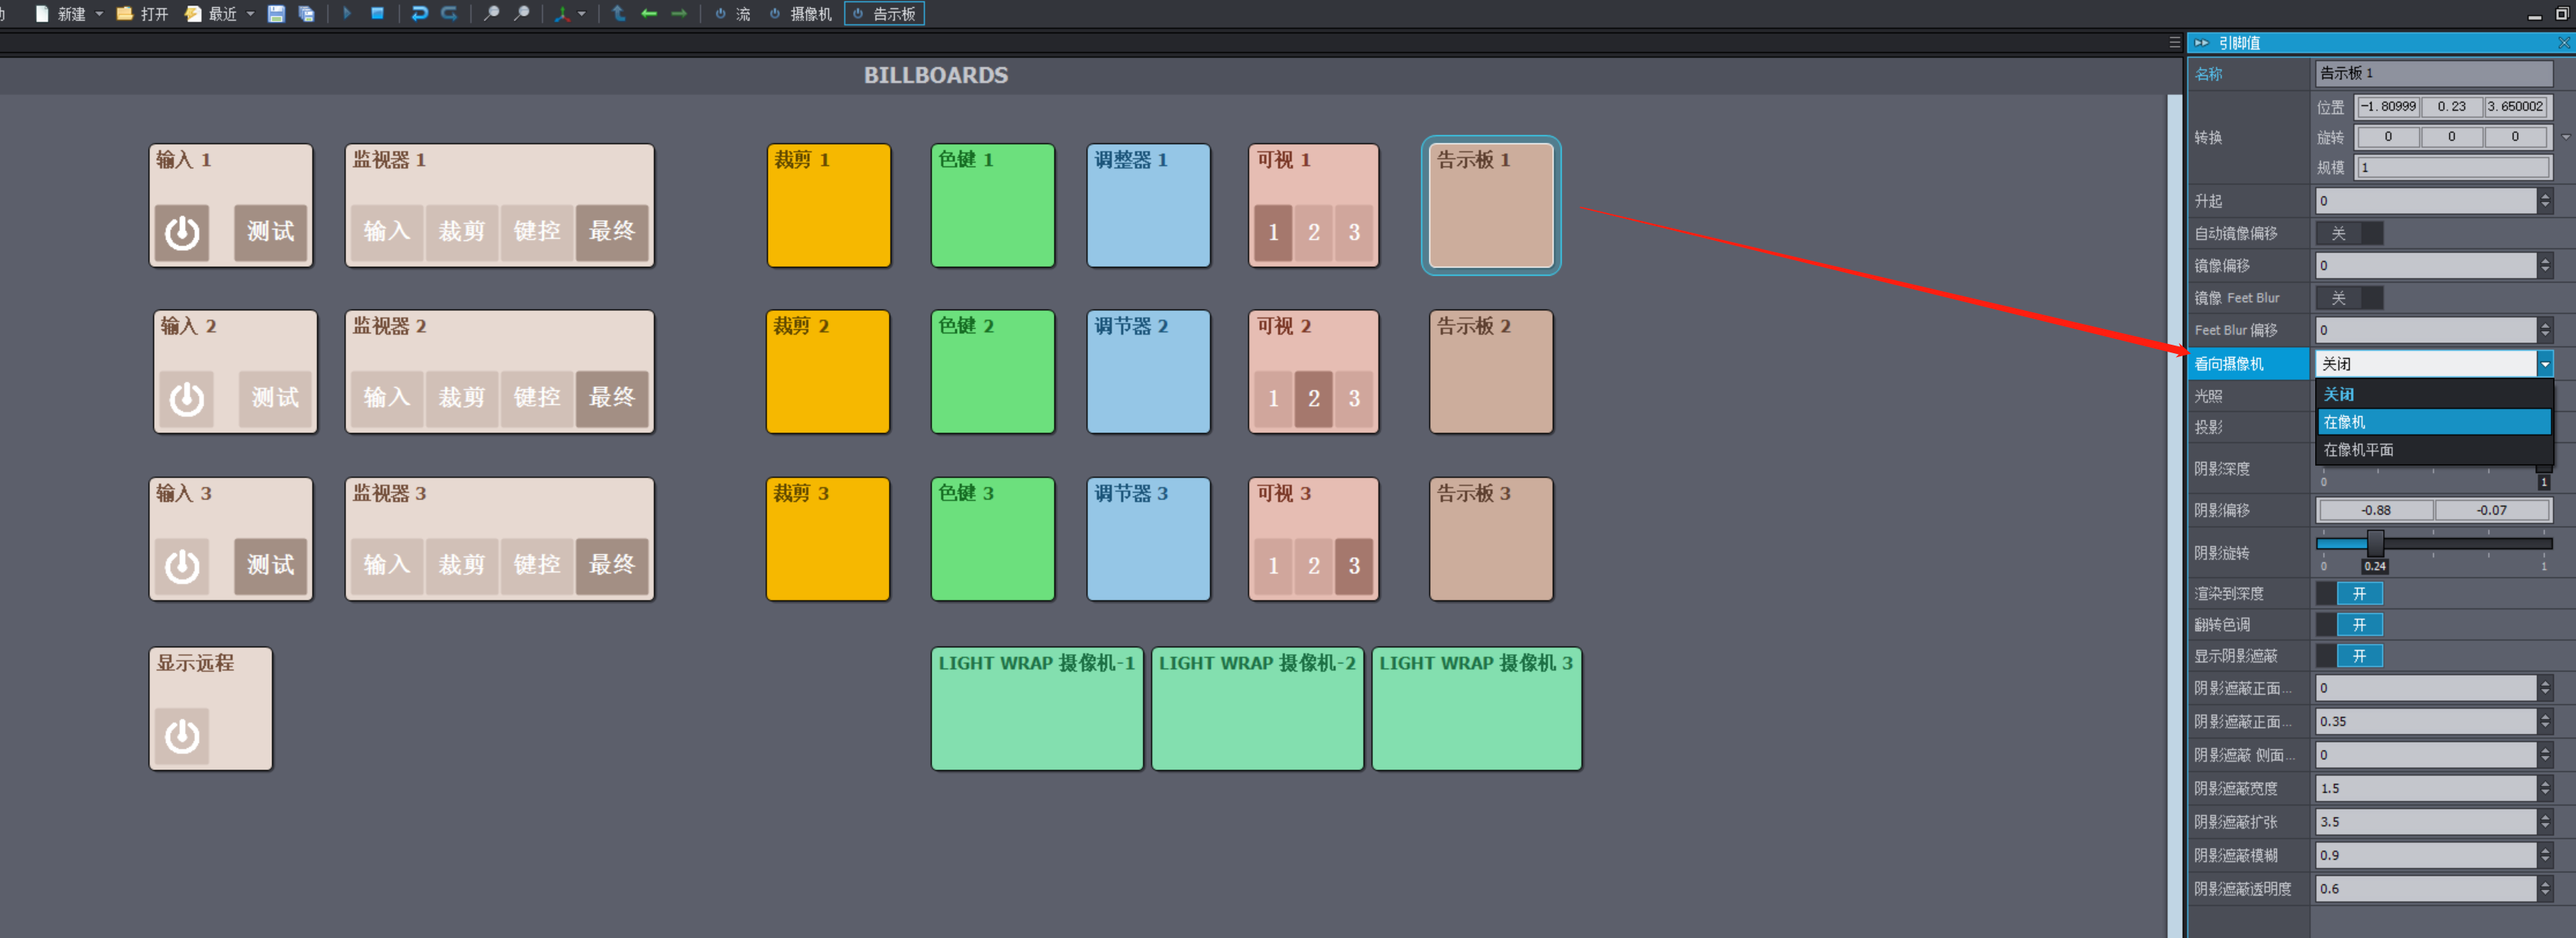The height and width of the screenshot is (938, 2576).
Task: Expand the 最近 files dropdown arrow
Action: (250, 14)
